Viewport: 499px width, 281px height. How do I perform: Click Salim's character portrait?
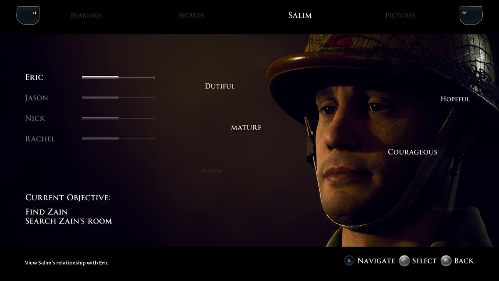pos(383,140)
